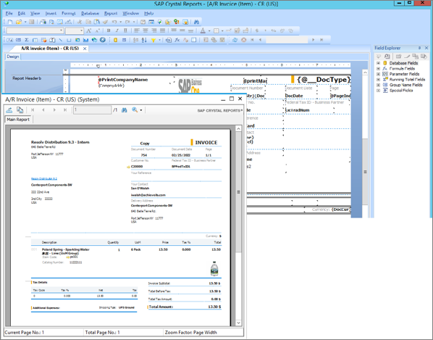The width and height of the screenshot is (433, 340).
Task: Click the Select Expert funnel icon
Action: coord(154,40)
